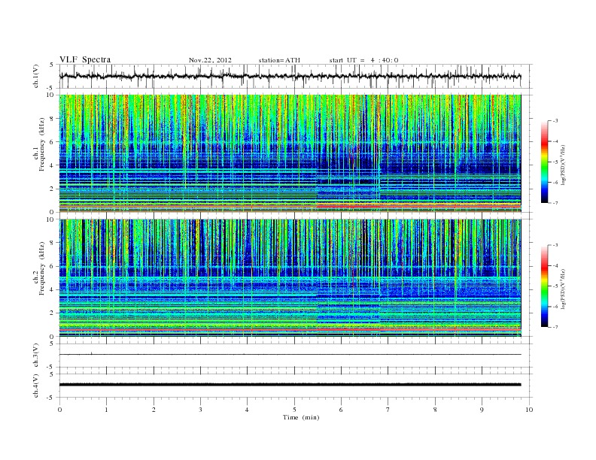Click time axis tick label "9"
This screenshot has width=596, height=460.
[482, 410]
